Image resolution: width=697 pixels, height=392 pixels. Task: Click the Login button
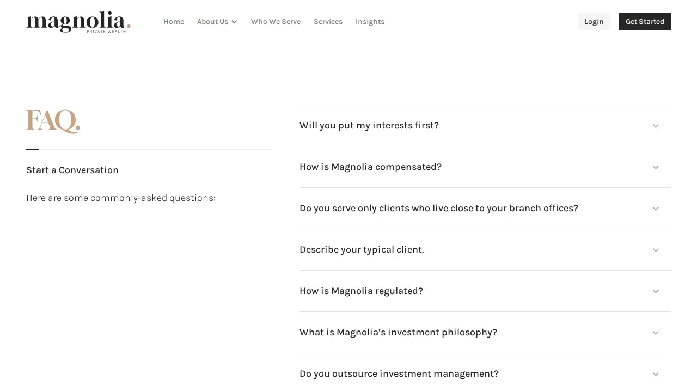pos(594,22)
